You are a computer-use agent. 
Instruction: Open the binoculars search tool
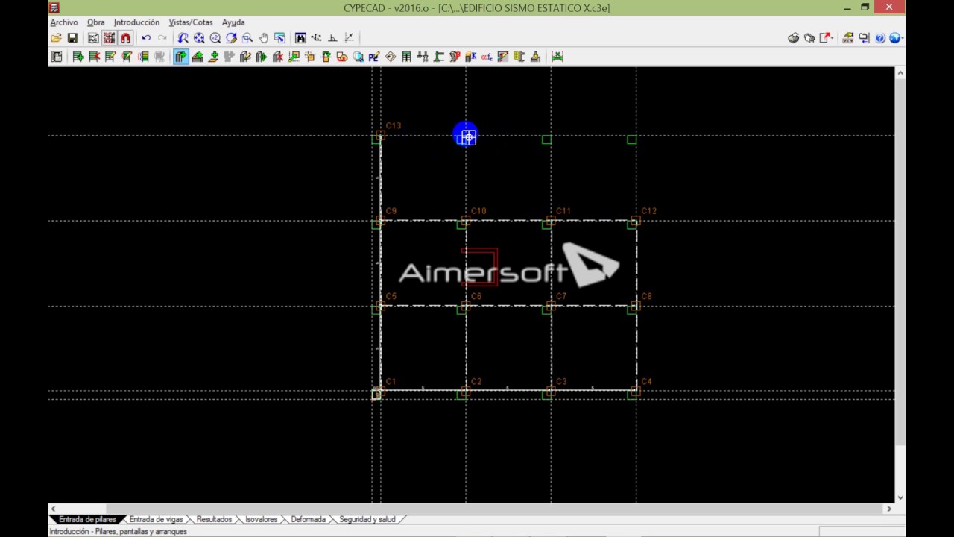click(x=300, y=38)
